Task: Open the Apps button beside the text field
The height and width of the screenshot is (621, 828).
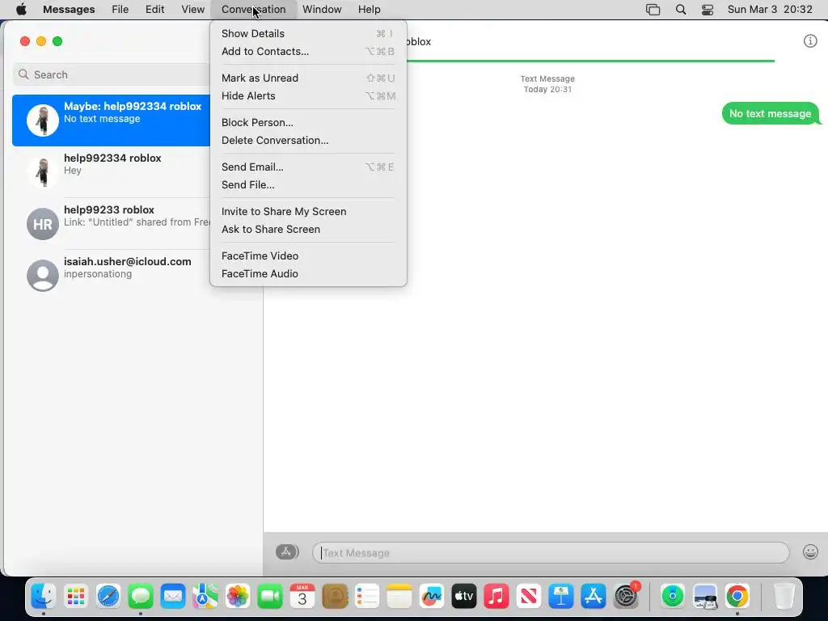Action: (287, 552)
